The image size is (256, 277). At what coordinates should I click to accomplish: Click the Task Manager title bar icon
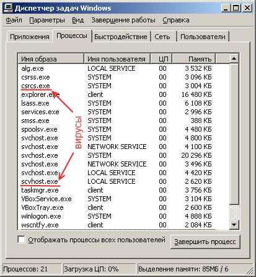pos(8,8)
